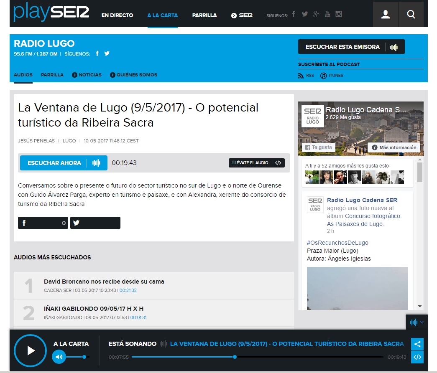Open the David Broncano audio link
The image size is (437, 373).
click(104, 282)
